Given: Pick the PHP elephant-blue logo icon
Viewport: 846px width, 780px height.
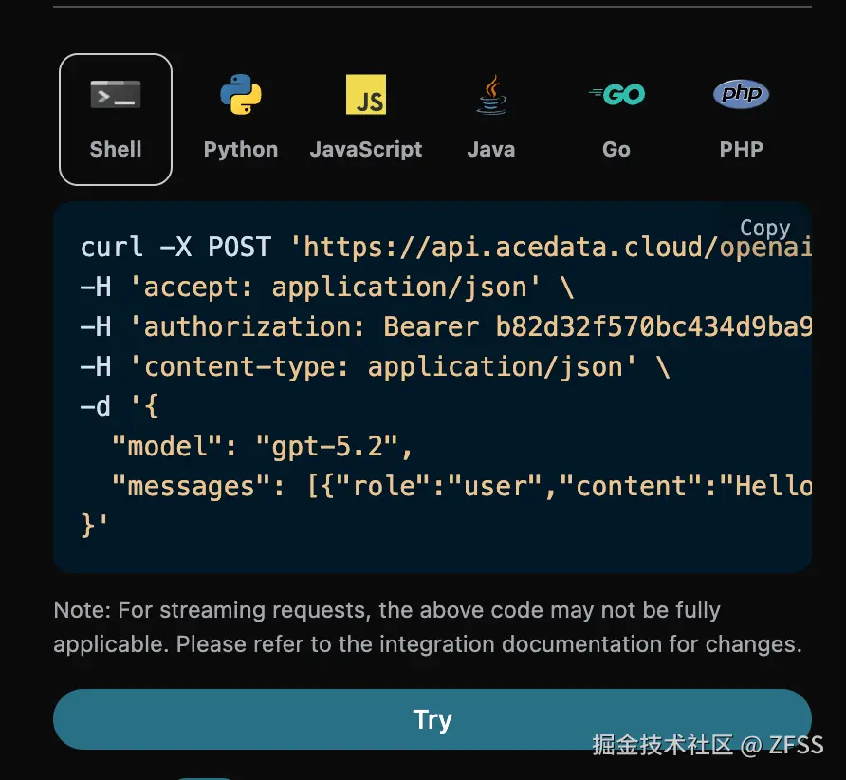Looking at the screenshot, I should (x=742, y=94).
